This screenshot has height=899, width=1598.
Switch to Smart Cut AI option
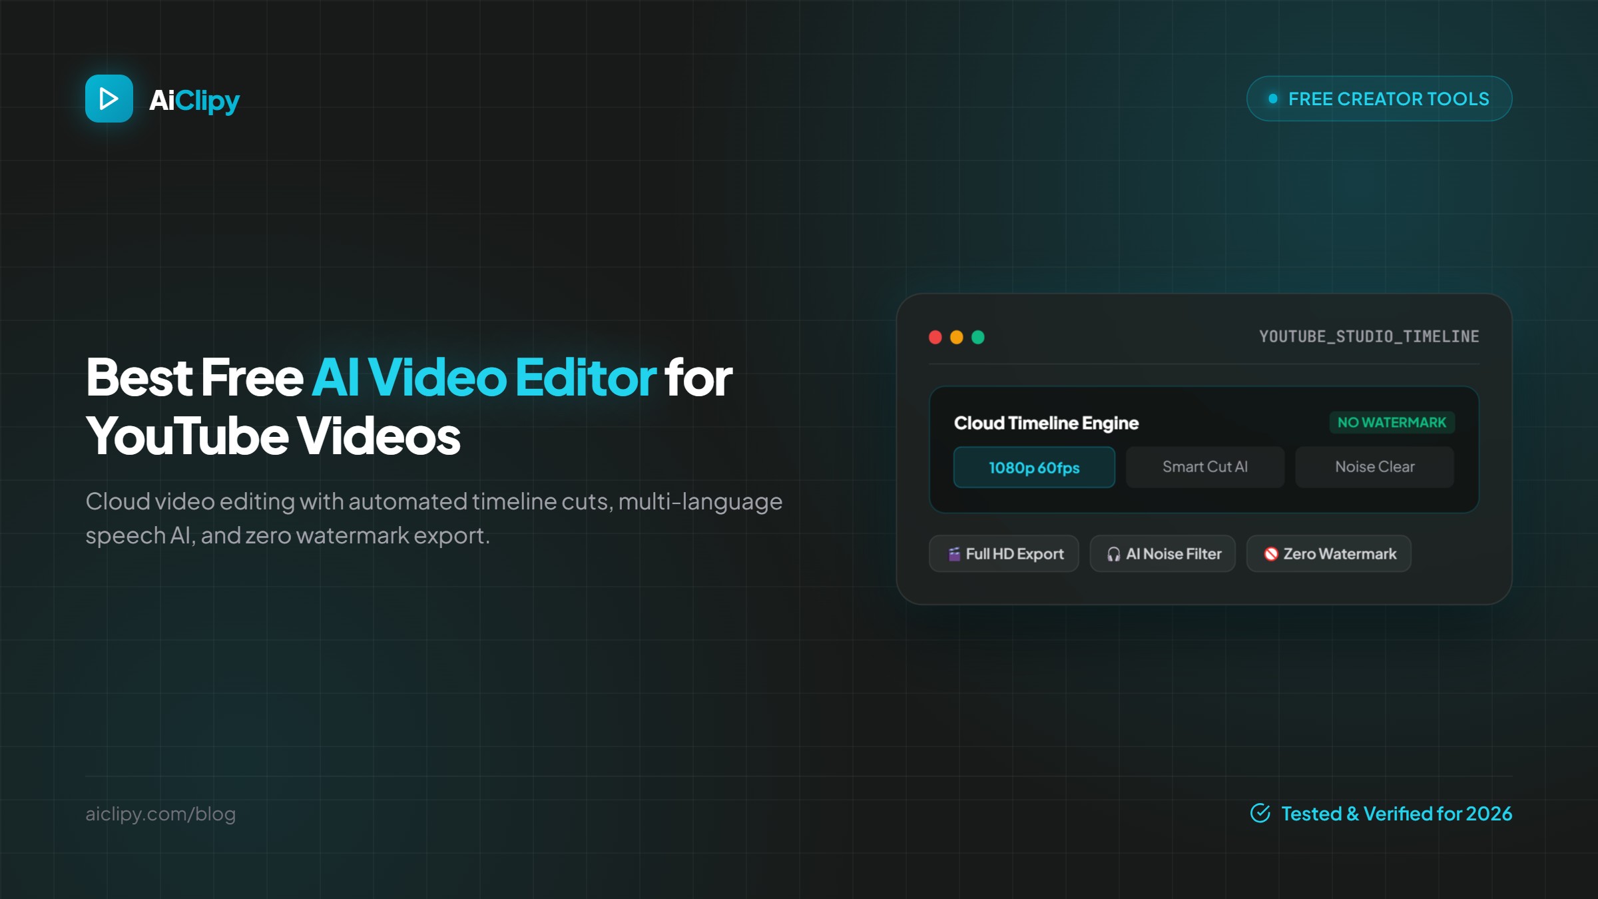point(1205,467)
